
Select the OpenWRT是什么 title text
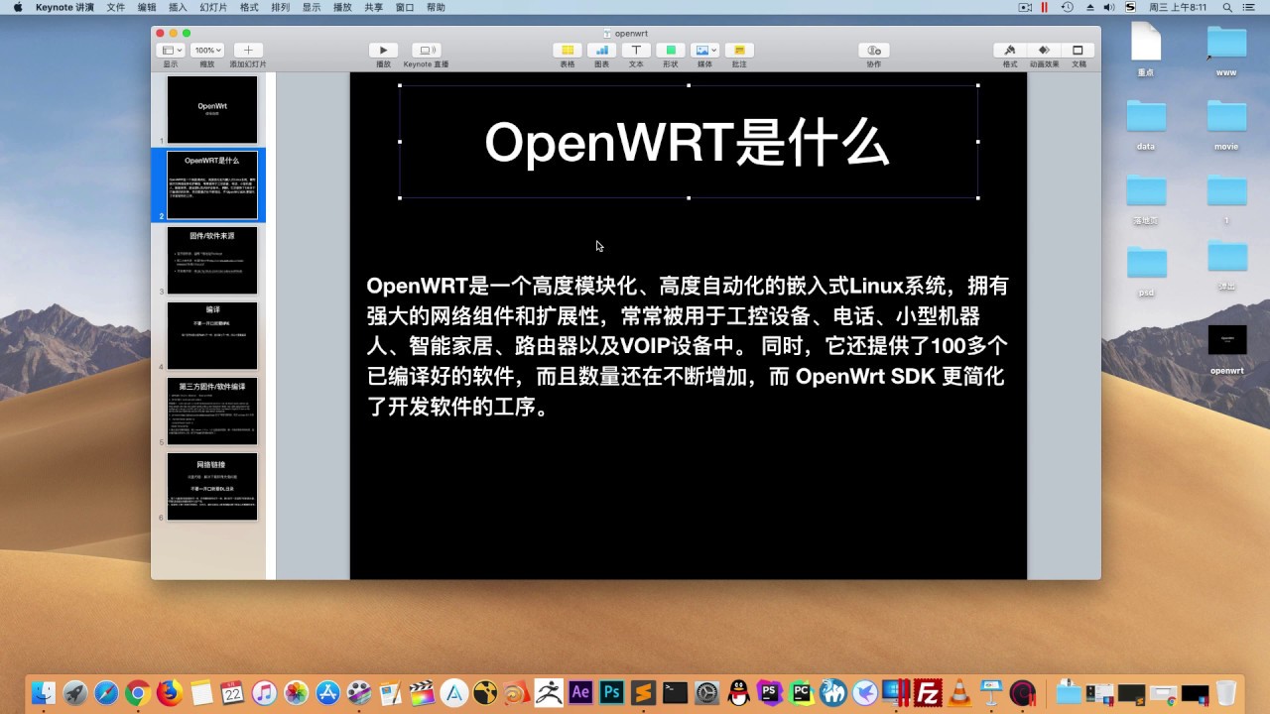687,143
